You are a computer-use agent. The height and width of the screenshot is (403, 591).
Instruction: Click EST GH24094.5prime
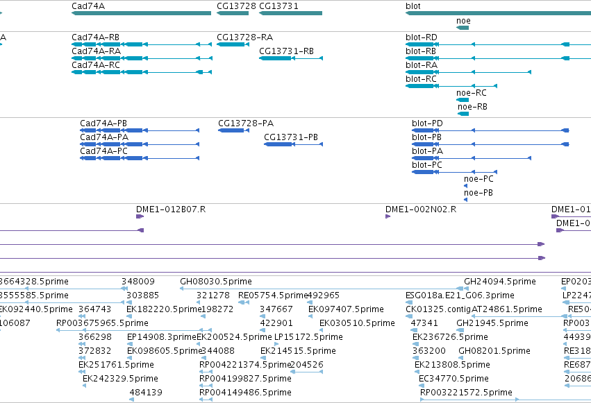pos(466,289)
